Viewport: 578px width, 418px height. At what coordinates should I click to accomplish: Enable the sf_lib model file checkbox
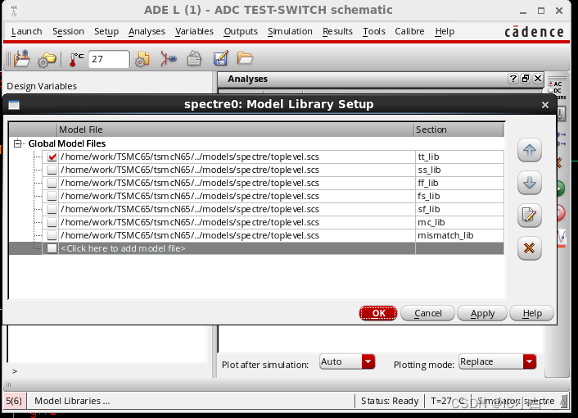[x=52, y=209]
